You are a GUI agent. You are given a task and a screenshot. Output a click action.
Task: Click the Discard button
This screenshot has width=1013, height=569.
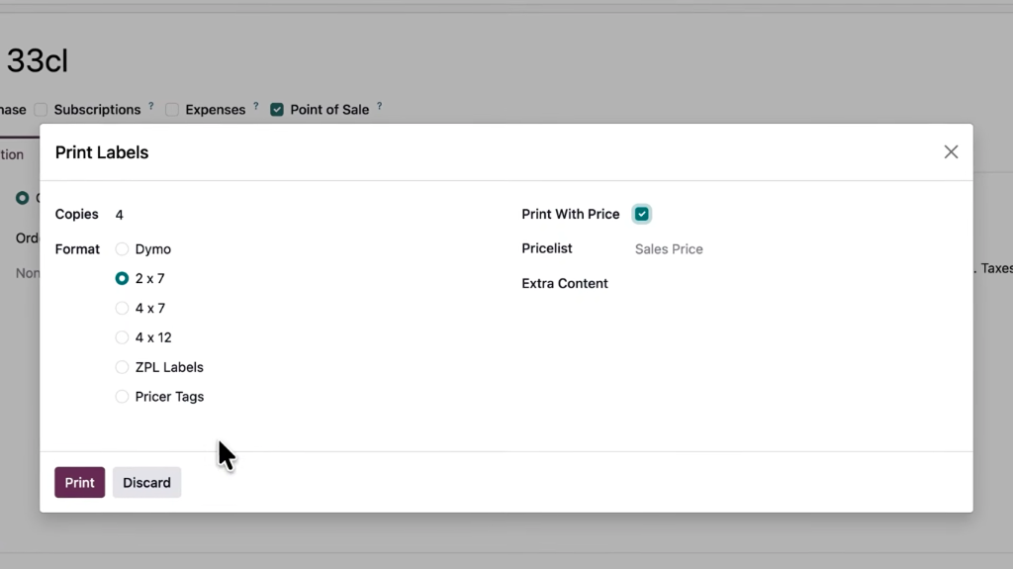(x=146, y=482)
